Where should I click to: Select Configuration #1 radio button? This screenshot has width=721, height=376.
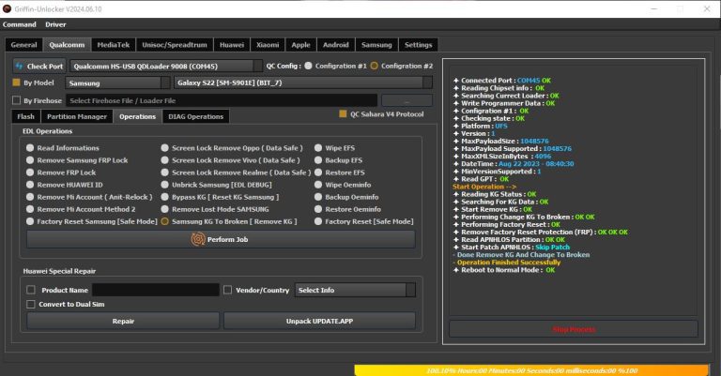coord(309,66)
